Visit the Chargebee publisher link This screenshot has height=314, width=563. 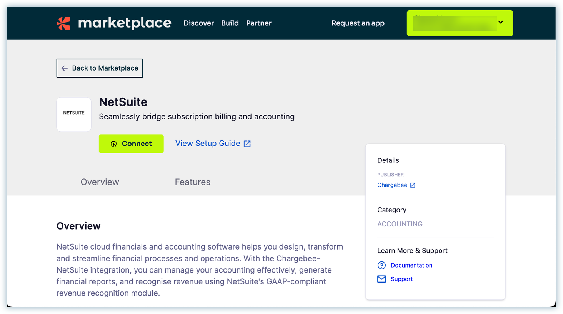pos(392,185)
